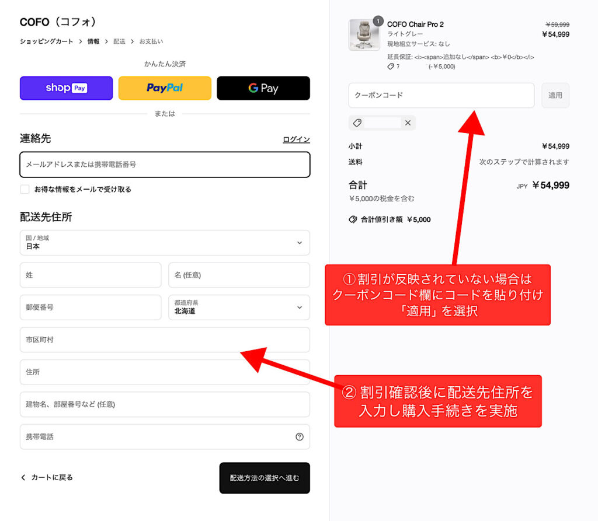The height and width of the screenshot is (521, 598).
Task: Click the 'かんたん決済' heading
Action: (165, 64)
